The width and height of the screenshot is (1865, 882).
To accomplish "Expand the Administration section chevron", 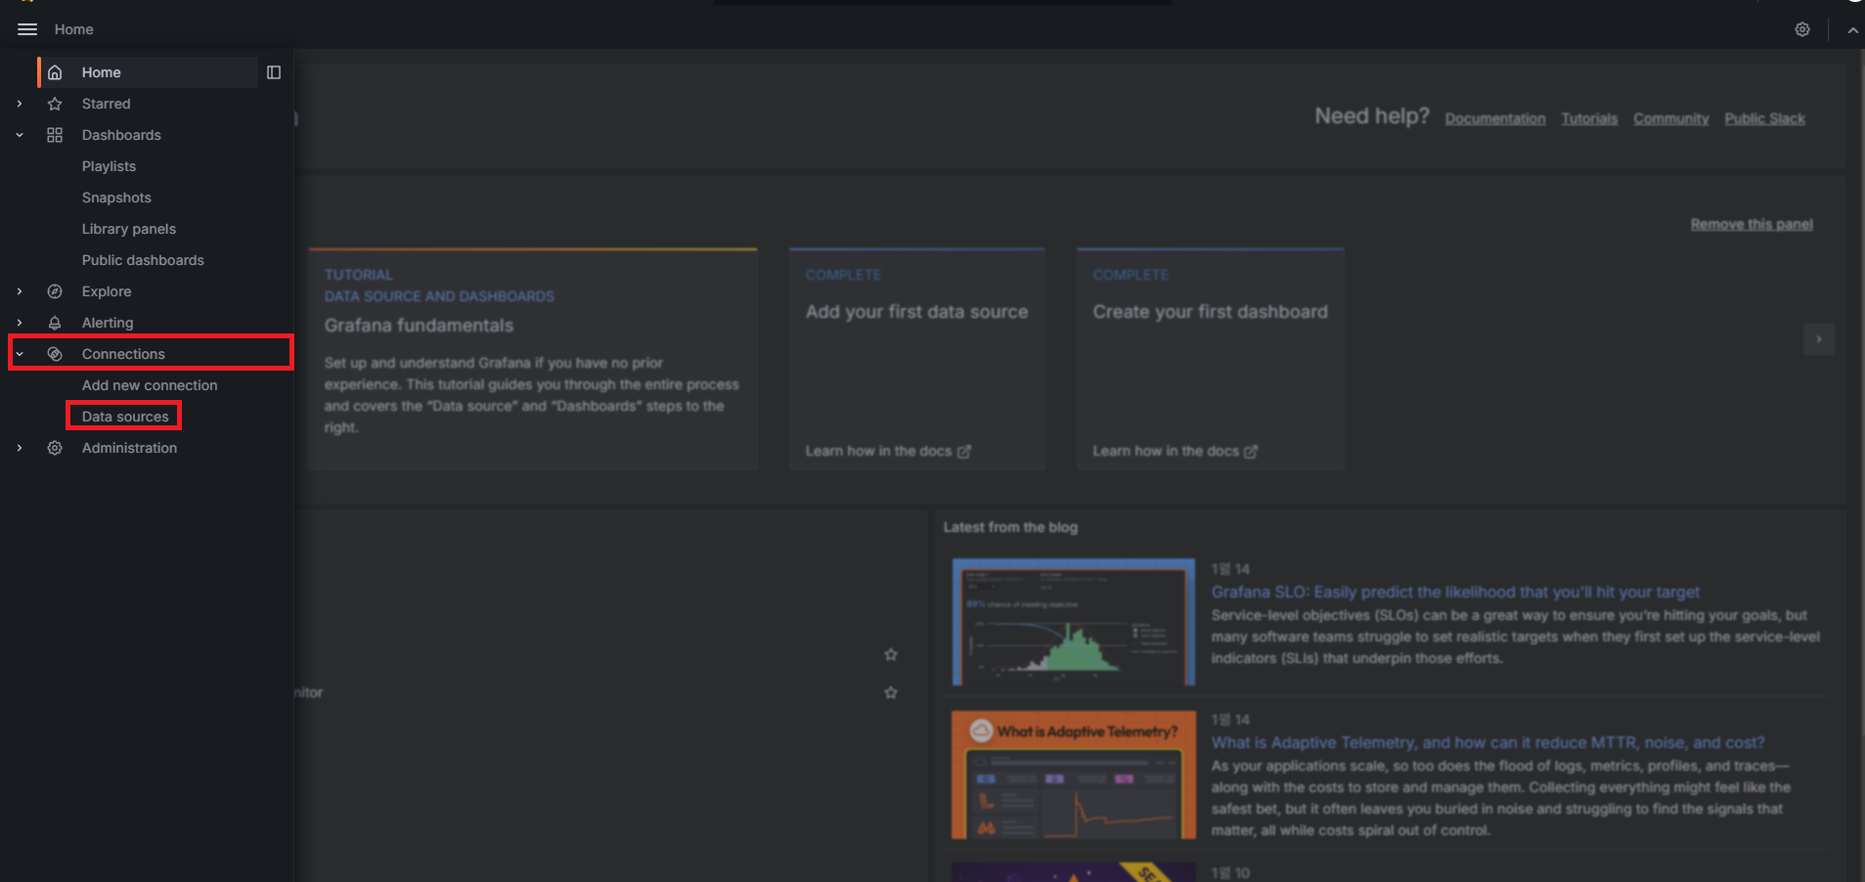I will [x=20, y=448].
